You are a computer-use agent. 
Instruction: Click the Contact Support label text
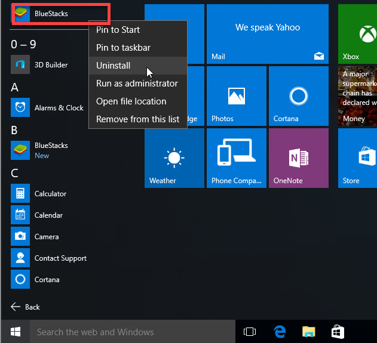[x=60, y=258]
